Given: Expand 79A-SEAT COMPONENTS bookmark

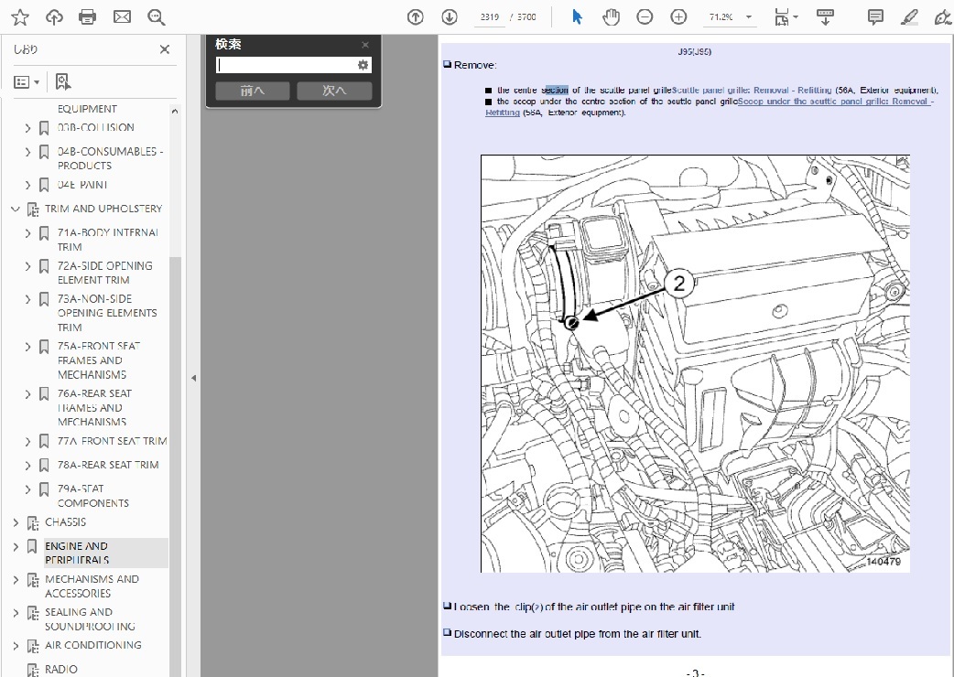Looking at the screenshot, I should 27,489.
